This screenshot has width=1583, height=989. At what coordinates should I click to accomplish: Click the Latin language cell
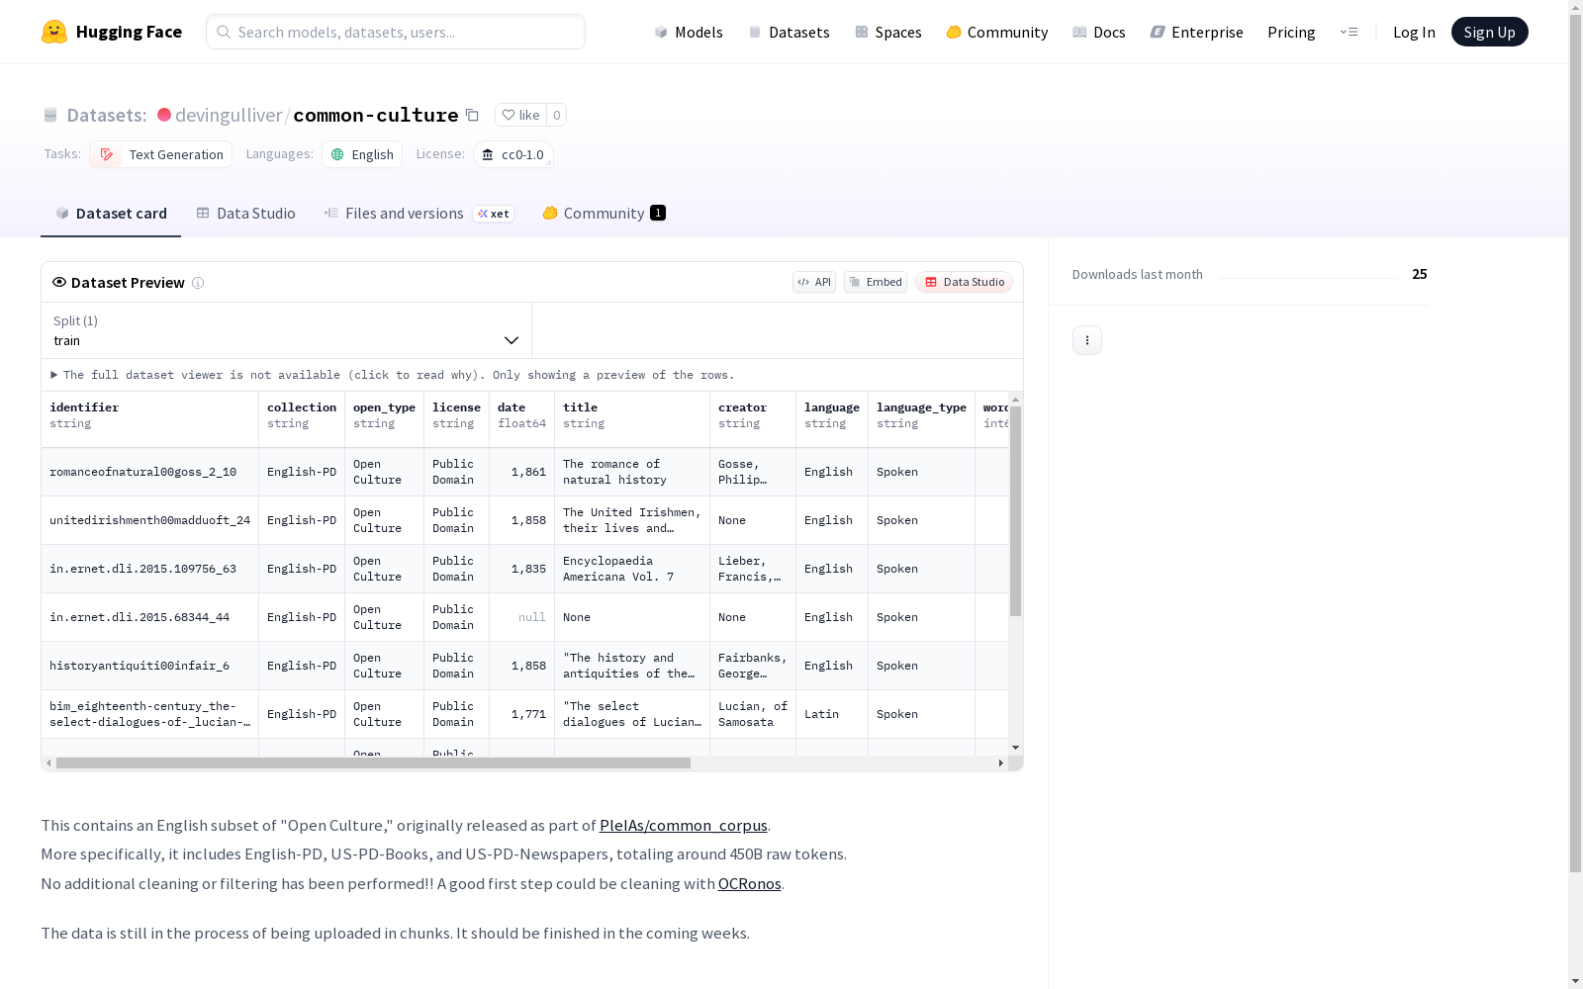(832, 714)
